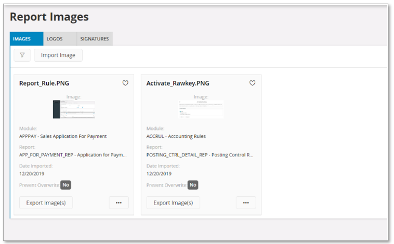Click Export Image(s) for Report_Rule.PNG
This screenshot has height=244, width=394.
(46, 203)
